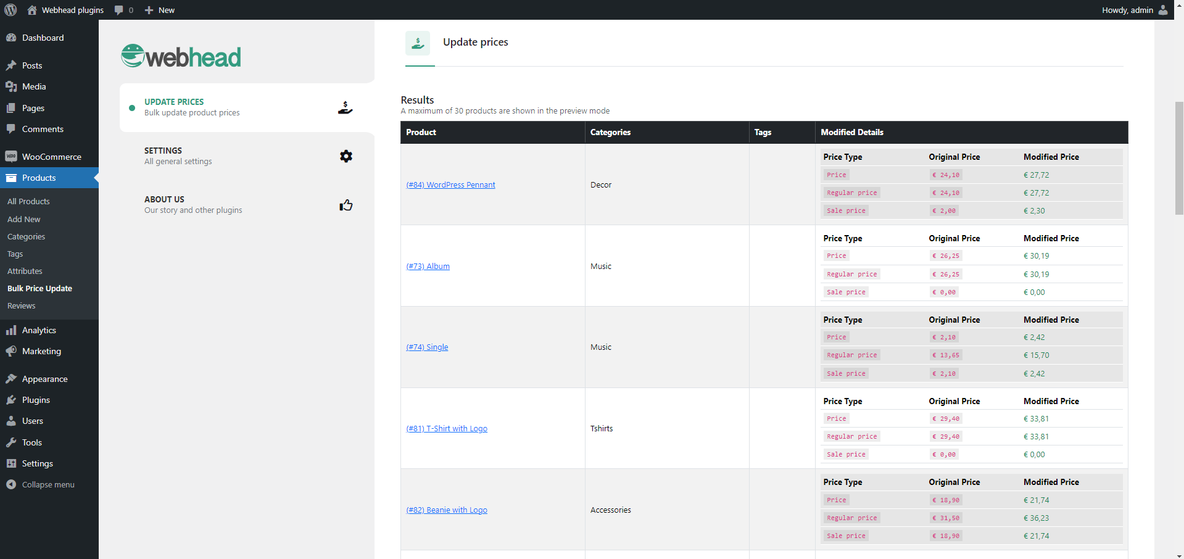Open the Webhead plugins home icon
This screenshot has width=1184, height=559.
click(x=32, y=10)
